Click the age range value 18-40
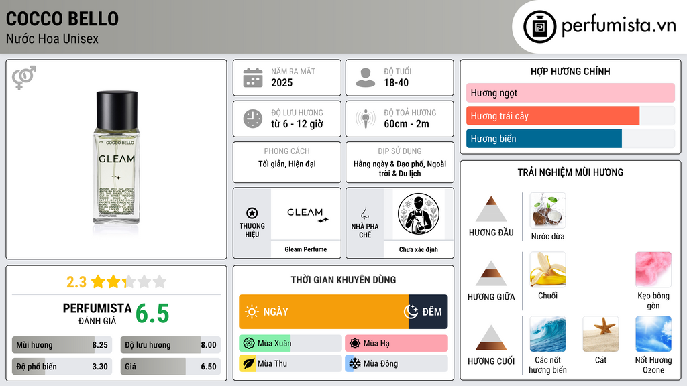This screenshot has width=687, height=386. 396,82
